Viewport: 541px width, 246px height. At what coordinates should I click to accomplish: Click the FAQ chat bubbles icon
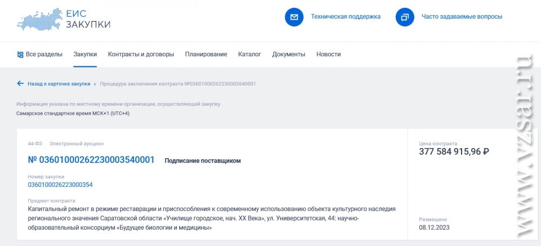click(x=405, y=17)
